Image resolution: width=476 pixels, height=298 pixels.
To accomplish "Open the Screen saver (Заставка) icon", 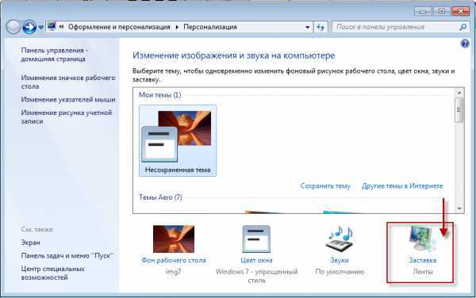I will click(x=422, y=239).
